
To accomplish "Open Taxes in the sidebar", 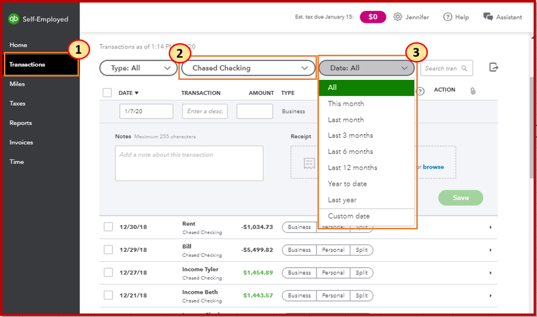I will 17,103.
